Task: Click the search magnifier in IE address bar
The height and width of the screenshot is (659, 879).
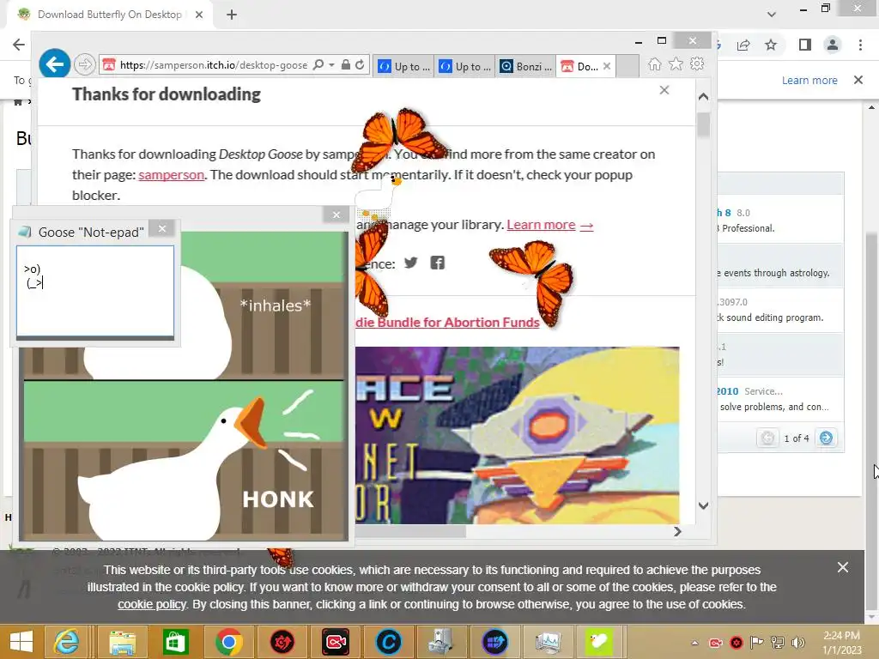Action: click(318, 65)
